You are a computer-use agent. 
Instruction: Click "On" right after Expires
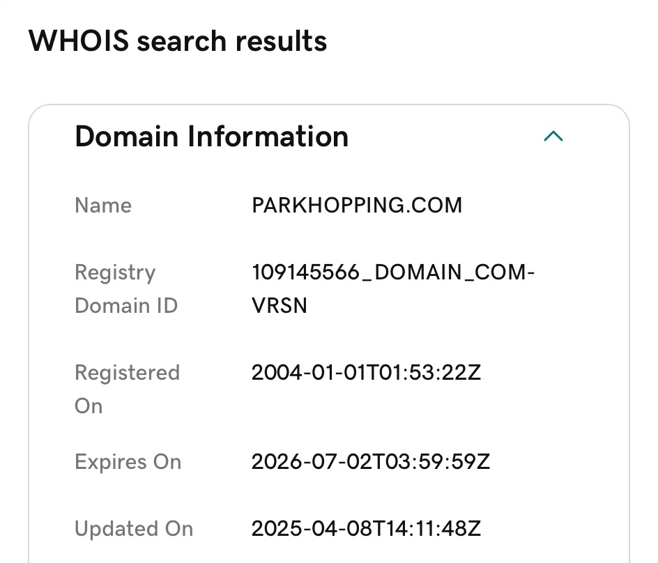167,462
